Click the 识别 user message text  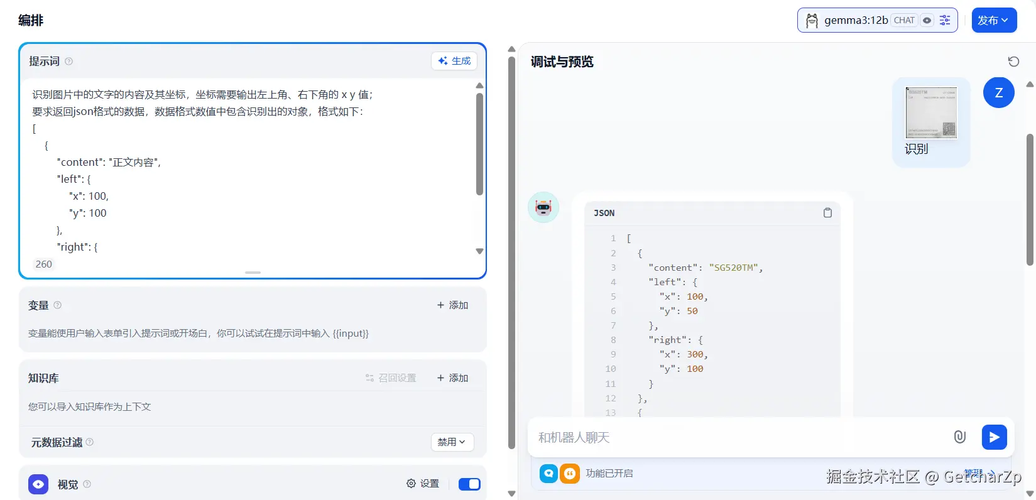pyautogui.click(x=916, y=149)
